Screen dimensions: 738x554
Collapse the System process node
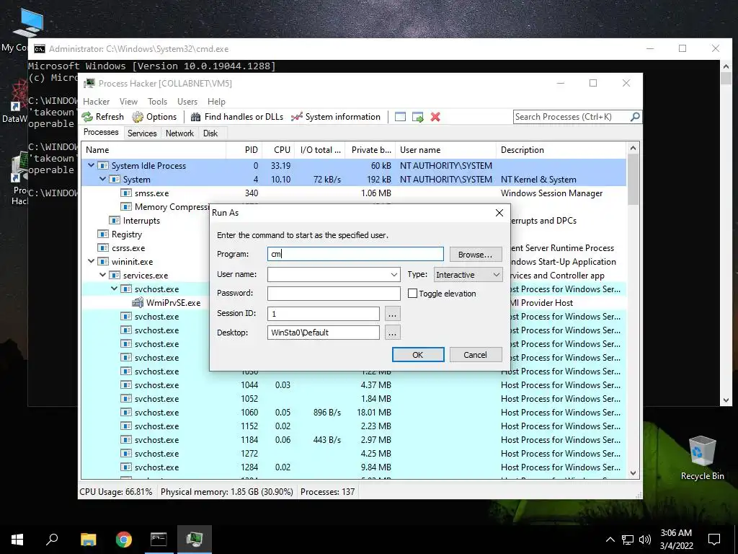(102, 179)
